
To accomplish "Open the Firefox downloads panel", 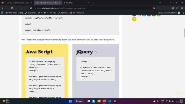I will pos(177,8).
